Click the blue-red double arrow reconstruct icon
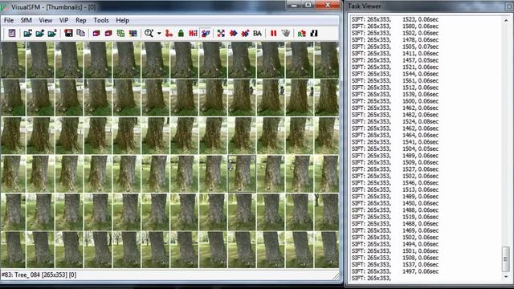514x289 pixels. [233, 33]
